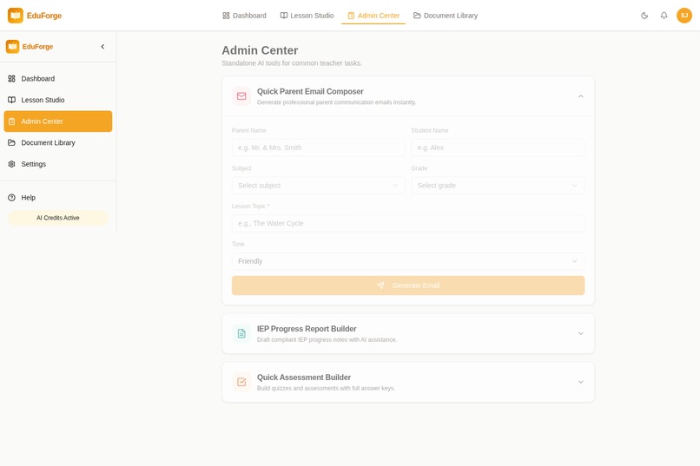Image resolution: width=700 pixels, height=466 pixels.
Task: Click the Quick Assessment Builder title
Action: click(304, 377)
